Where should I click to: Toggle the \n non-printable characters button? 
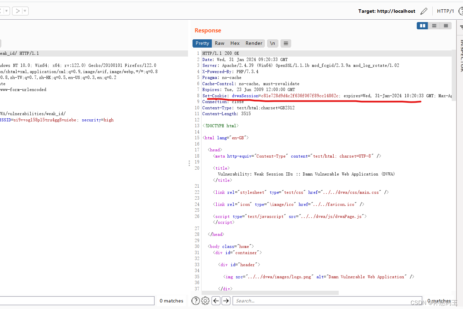tap(273, 43)
